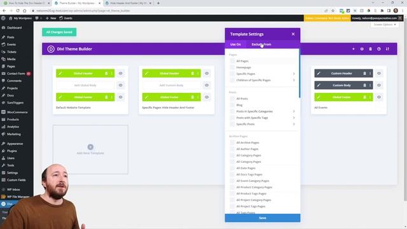Viewport: 407px width, 229px height.
Task: Open Events link in the admin bar
Action: coord(66,18)
